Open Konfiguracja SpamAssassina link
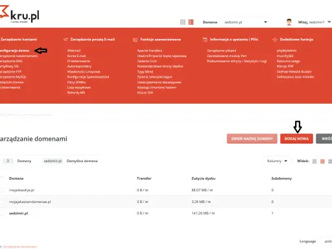The height and width of the screenshot is (249, 332). click(x=88, y=77)
